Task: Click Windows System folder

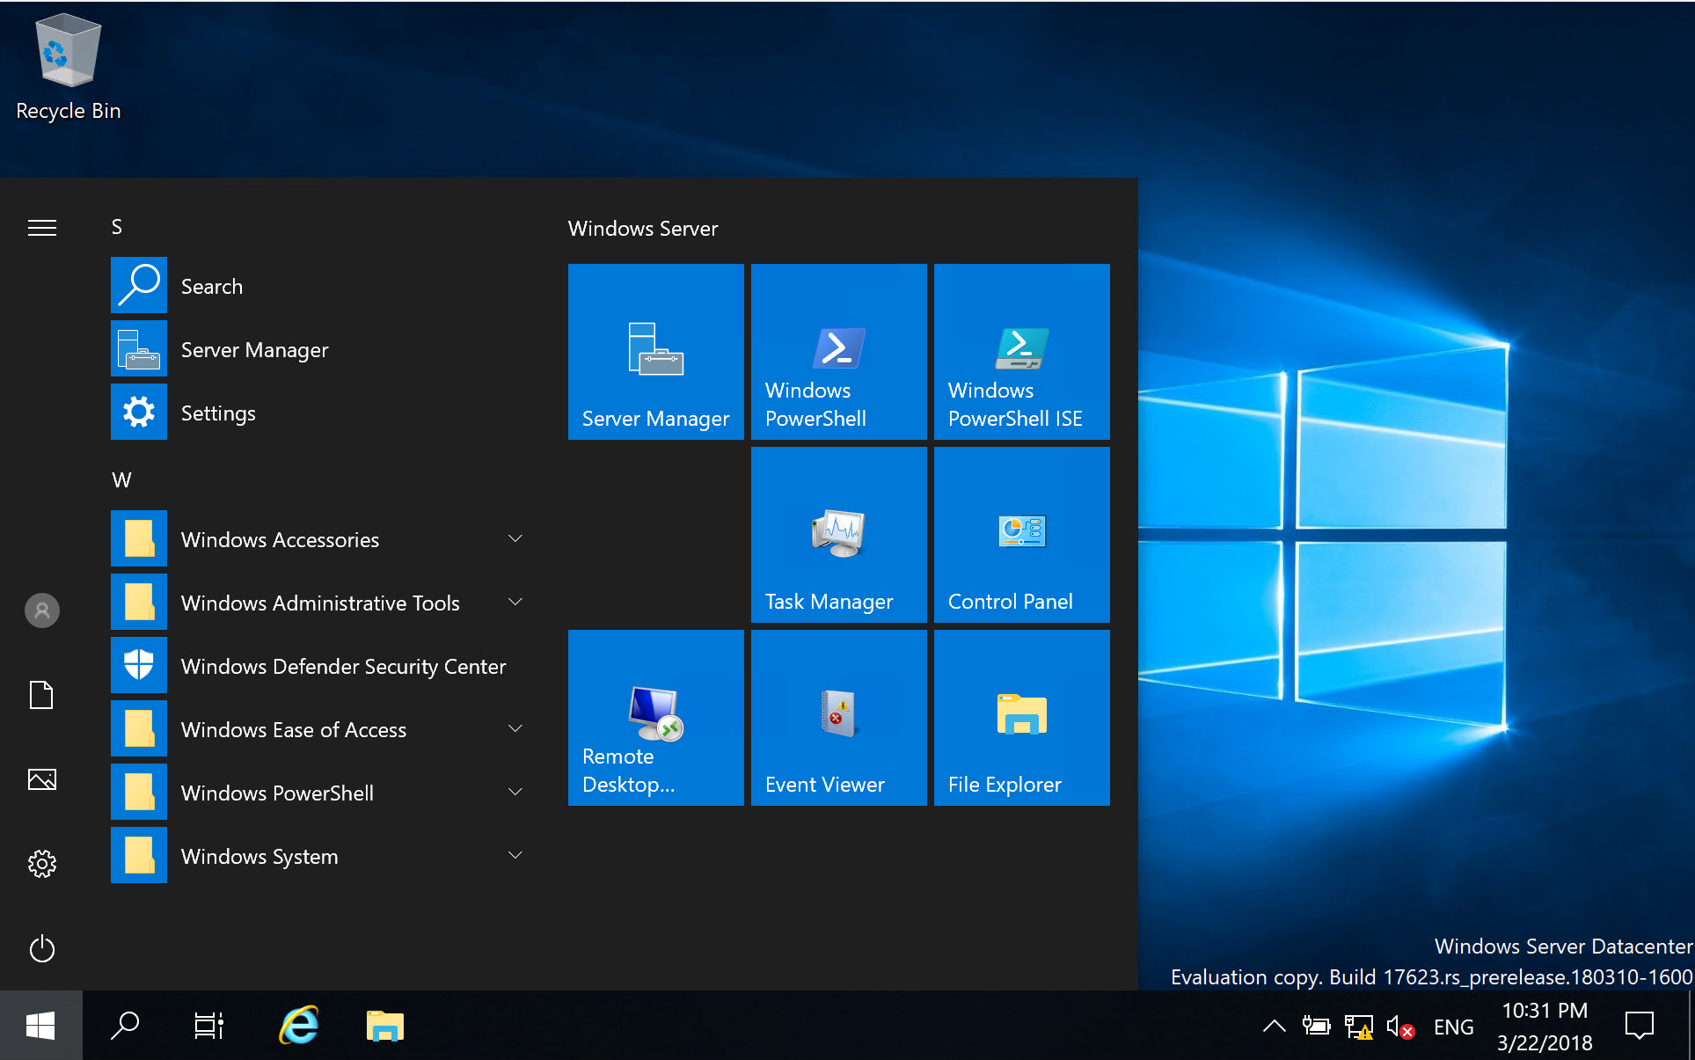Action: tap(261, 856)
